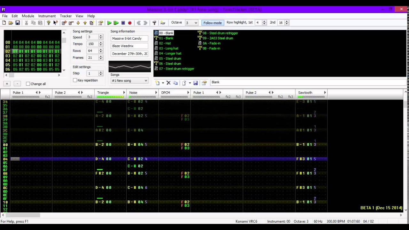The image size is (409, 230).
Task: Open the Songs dropdown showing #1 New song
Action: click(129, 80)
